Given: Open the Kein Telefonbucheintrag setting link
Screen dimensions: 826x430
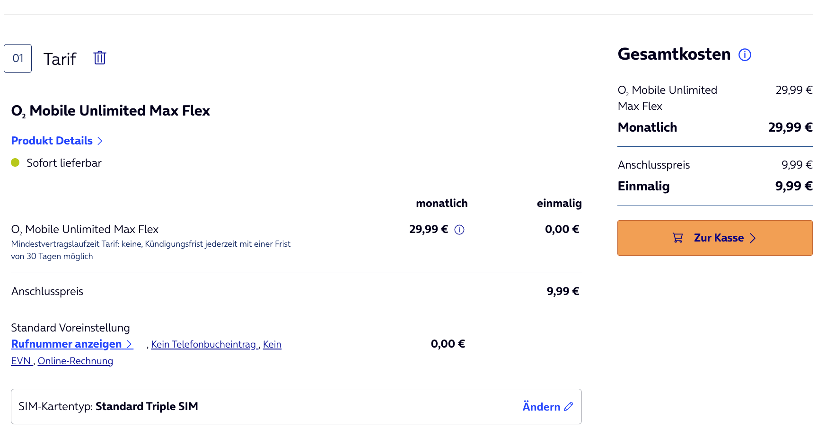Looking at the screenshot, I should [x=203, y=344].
